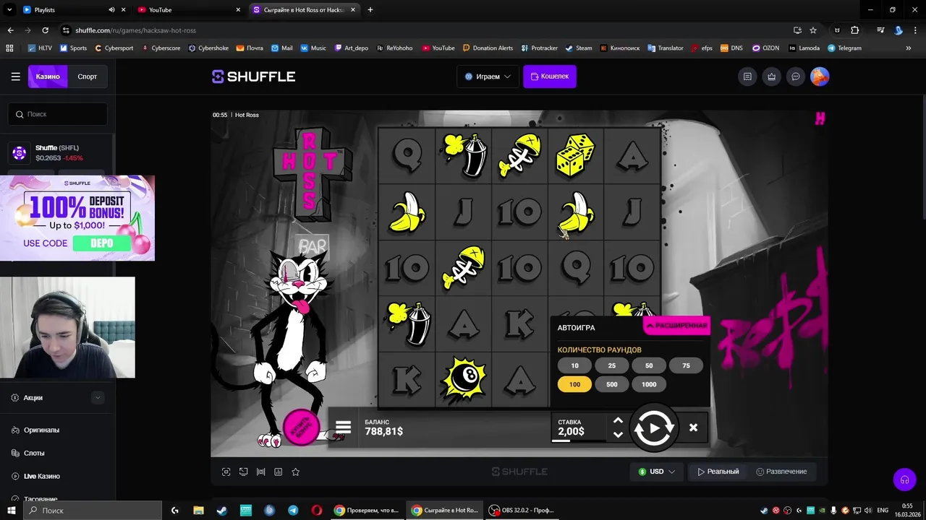Open Chrome extensions puzzle icon
This screenshot has height=520, width=926.
pyautogui.click(x=854, y=30)
